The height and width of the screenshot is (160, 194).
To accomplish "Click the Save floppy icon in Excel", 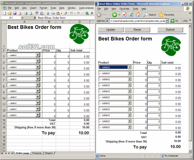I will click(15, 13).
